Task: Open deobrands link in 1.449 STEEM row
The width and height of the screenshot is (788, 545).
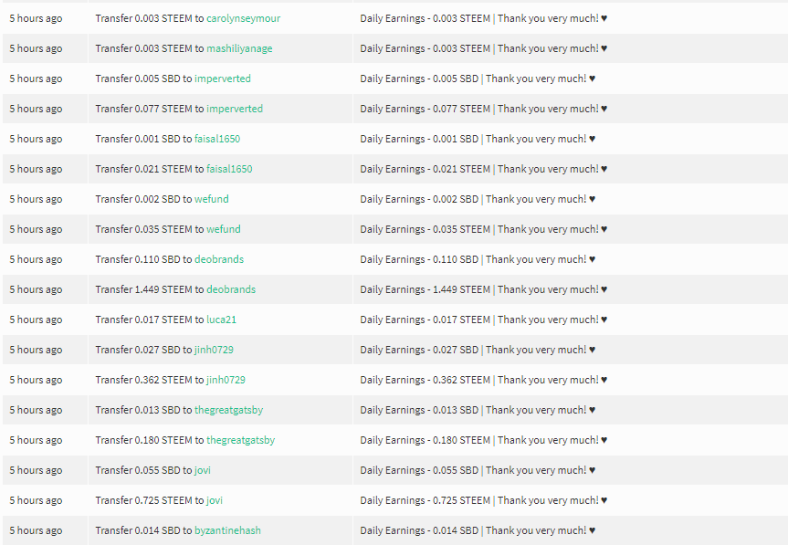Action: [x=231, y=289]
